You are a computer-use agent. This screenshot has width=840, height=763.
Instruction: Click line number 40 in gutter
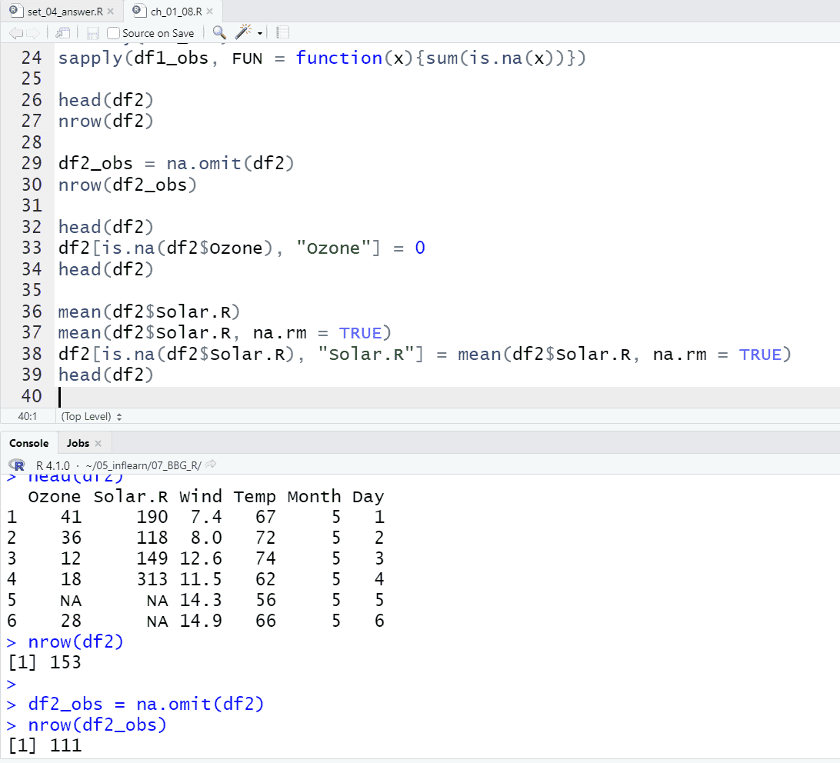pyautogui.click(x=31, y=396)
